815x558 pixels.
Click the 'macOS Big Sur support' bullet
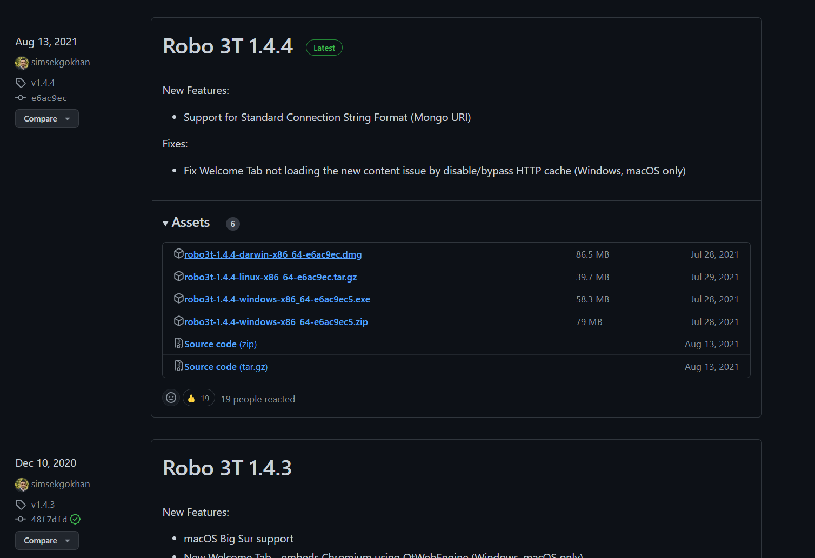tap(239, 539)
